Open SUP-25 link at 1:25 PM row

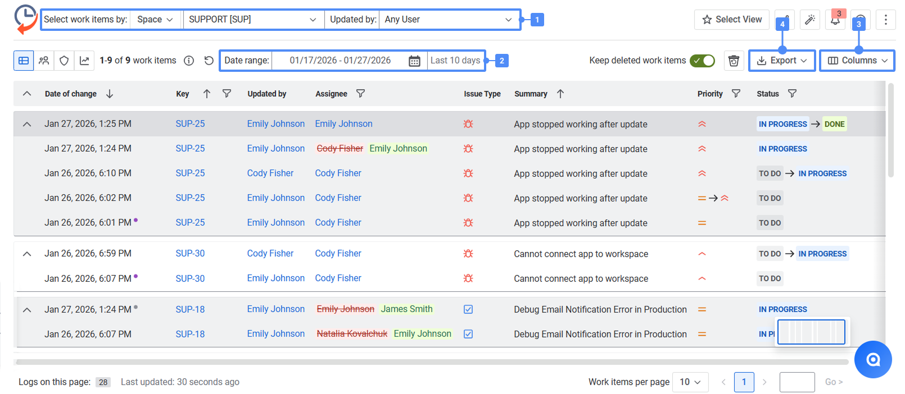pyautogui.click(x=190, y=124)
